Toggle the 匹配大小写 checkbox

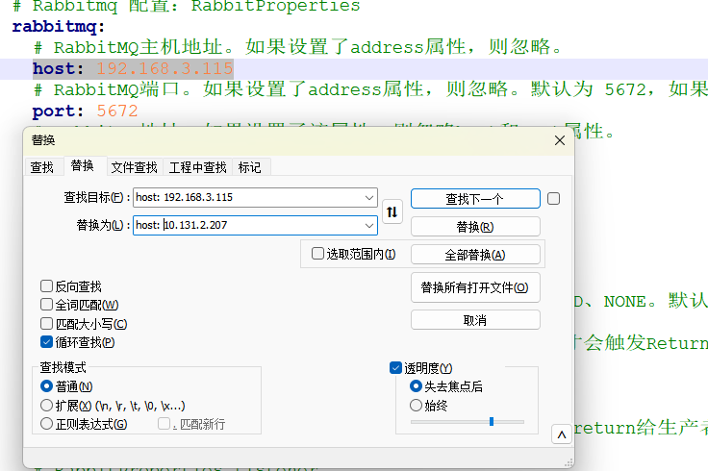[x=47, y=324]
